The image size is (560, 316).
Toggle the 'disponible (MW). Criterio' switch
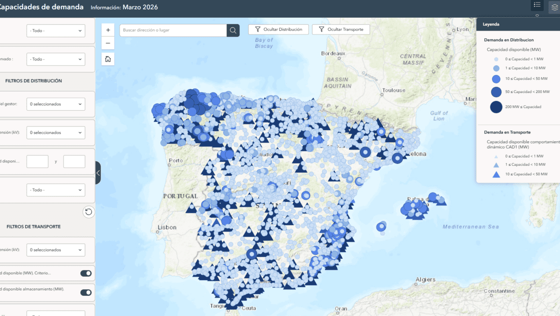coord(86,273)
